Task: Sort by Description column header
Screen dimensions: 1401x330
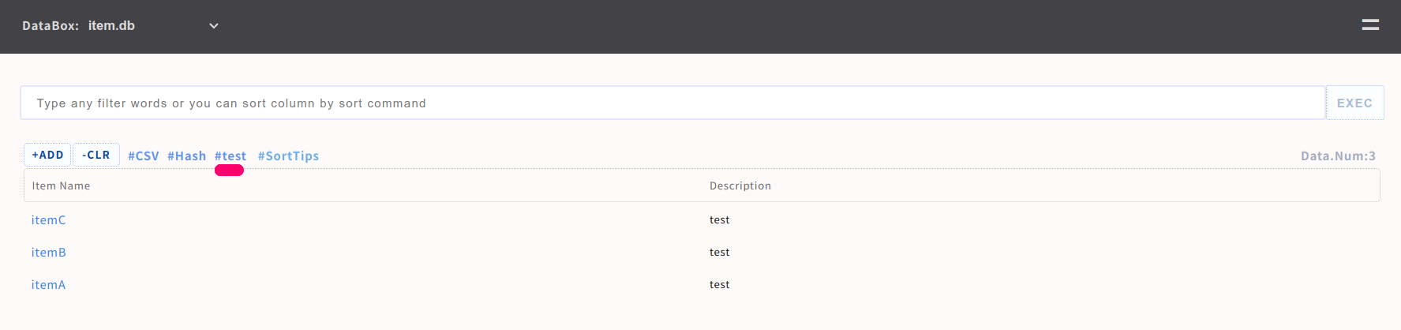Action: [x=740, y=186]
